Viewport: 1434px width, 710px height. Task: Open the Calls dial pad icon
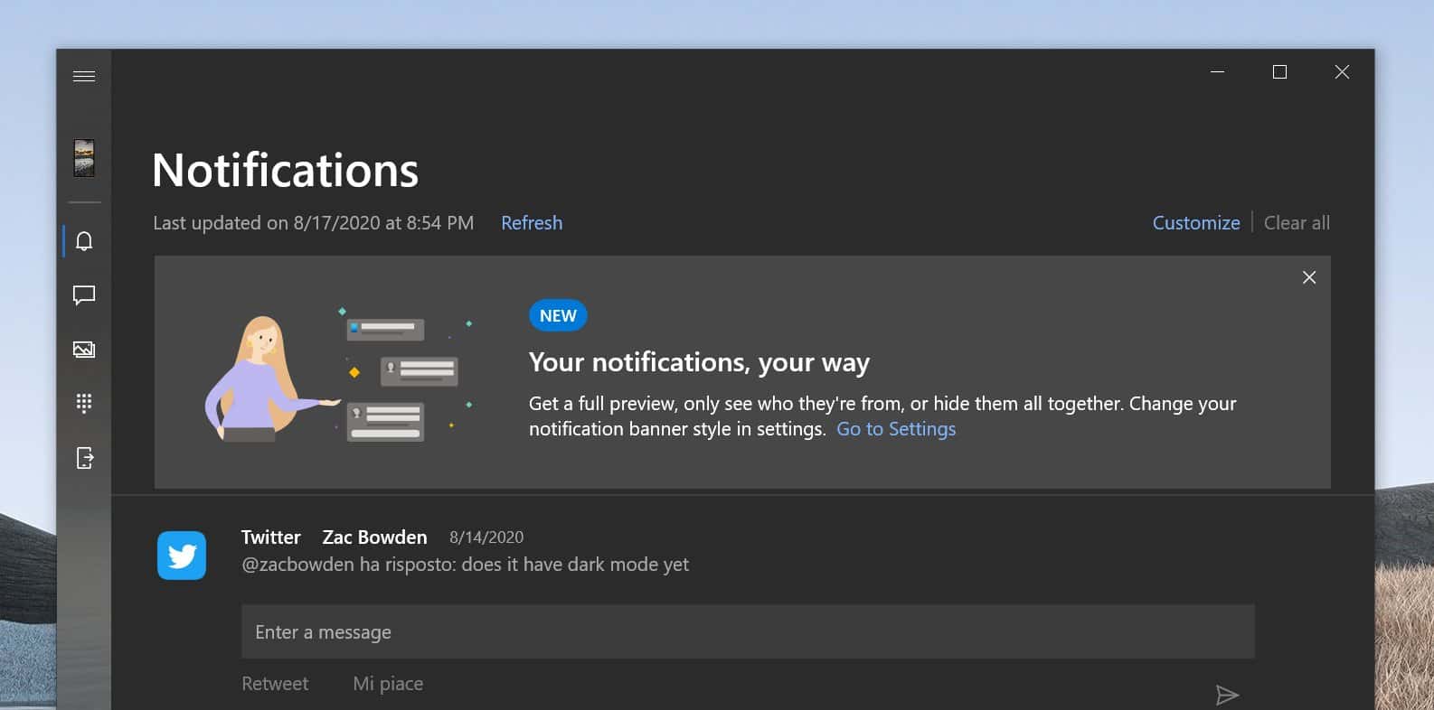[x=84, y=404]
